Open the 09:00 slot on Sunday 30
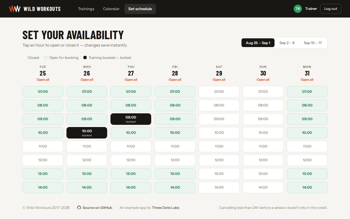This screenshot has height=219, width=350. click(x=263, y=119)
